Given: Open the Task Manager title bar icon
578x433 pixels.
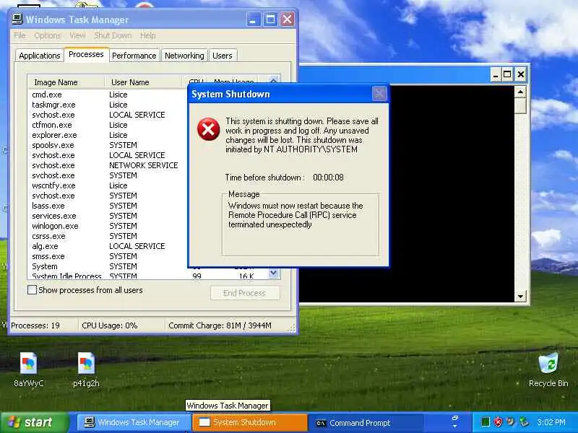Looking at the screenshot, I should 17,19.
